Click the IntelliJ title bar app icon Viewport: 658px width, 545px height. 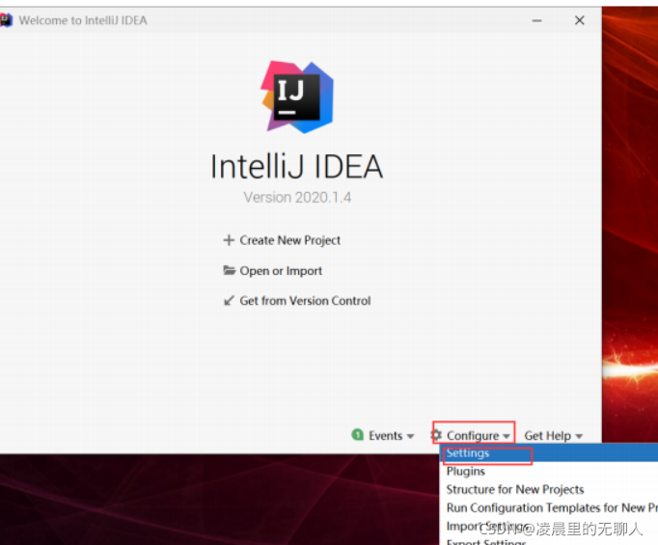click(x=6, y=20)
